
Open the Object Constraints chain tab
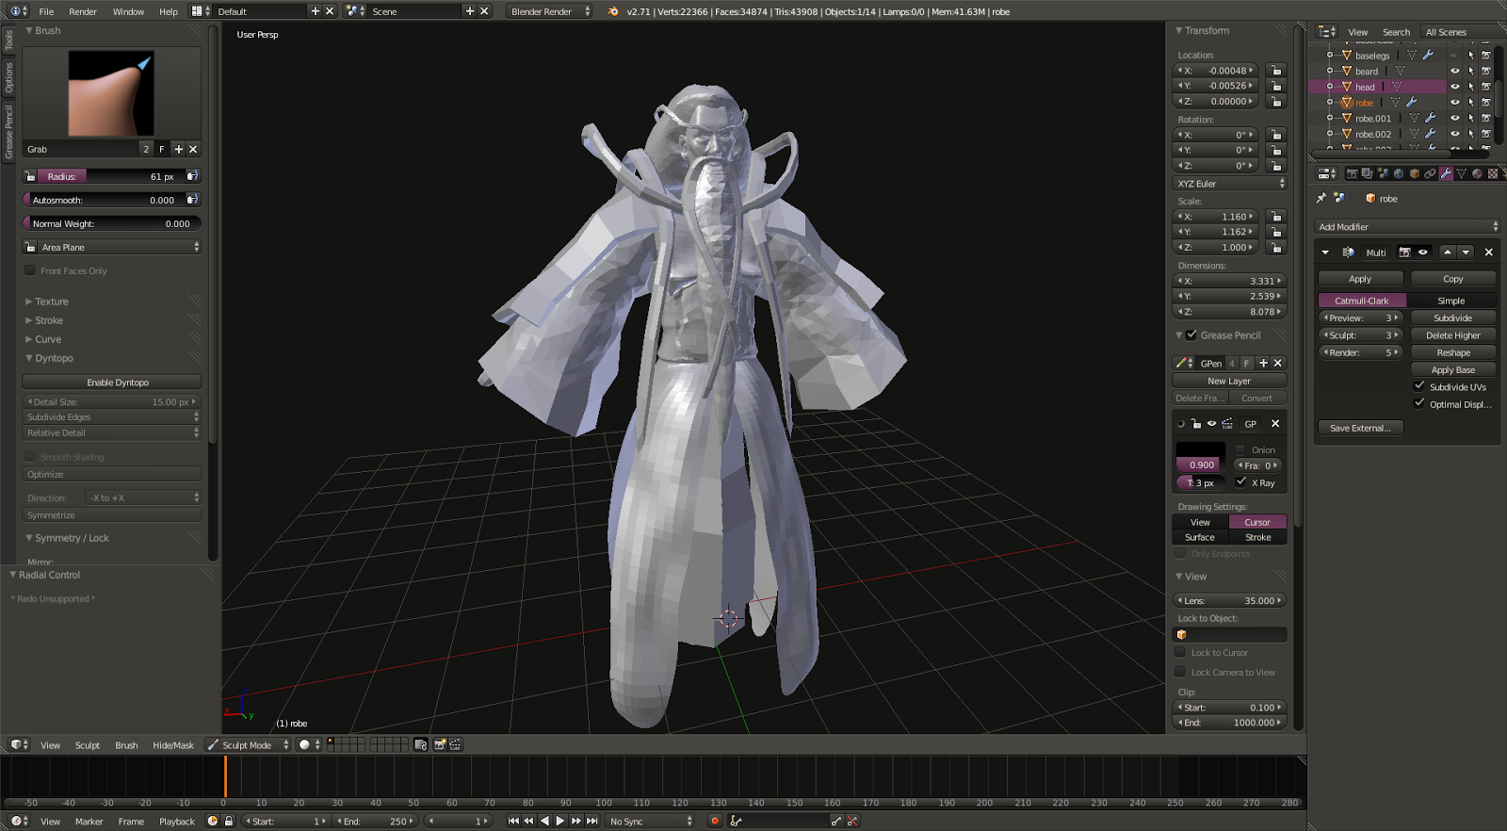click(x=1430, y=173)
